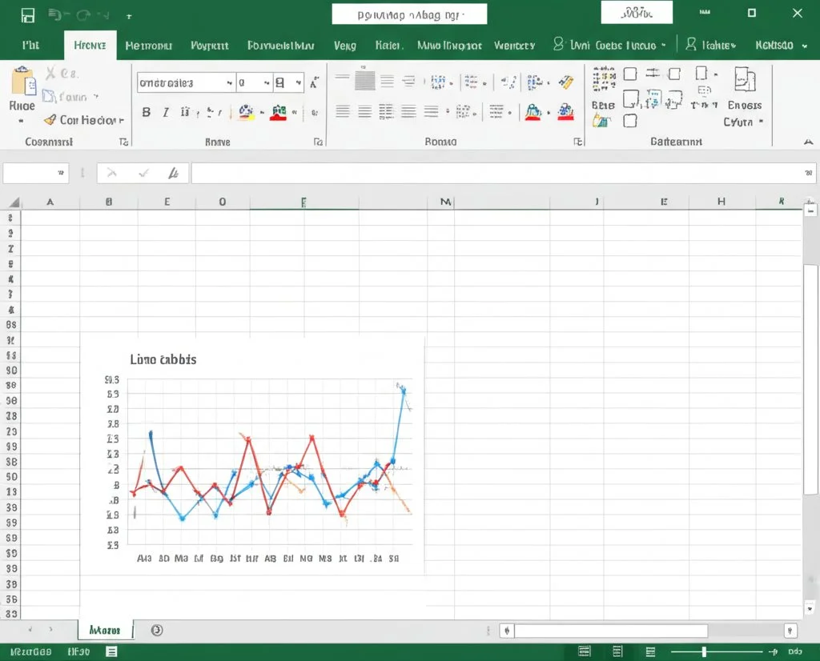Expand the borders dropdown beside font size
The width and height of the screenshot is (820, 661).
298,83
